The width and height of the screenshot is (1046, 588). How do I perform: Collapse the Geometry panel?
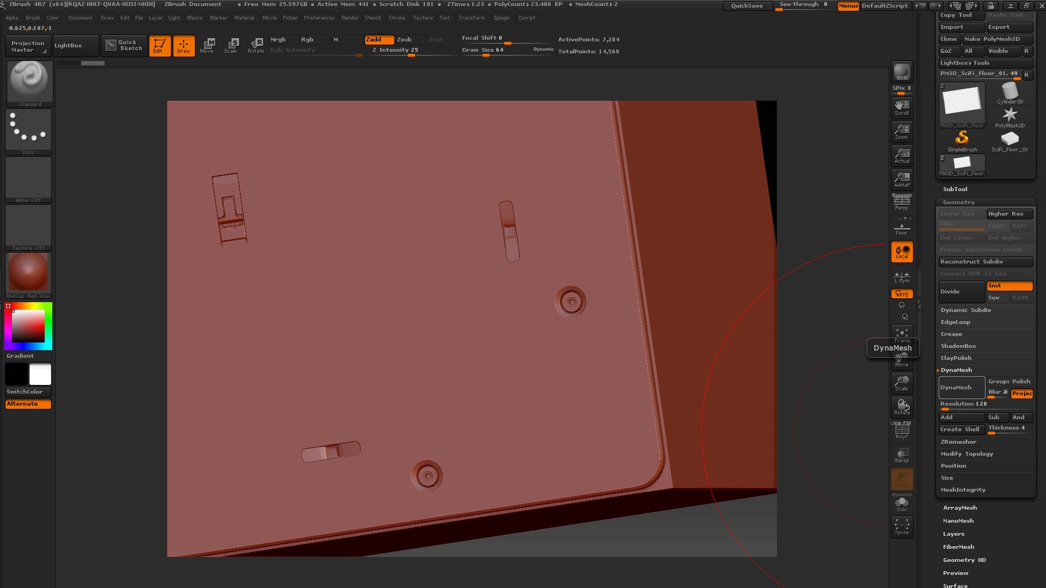[960, 202]
